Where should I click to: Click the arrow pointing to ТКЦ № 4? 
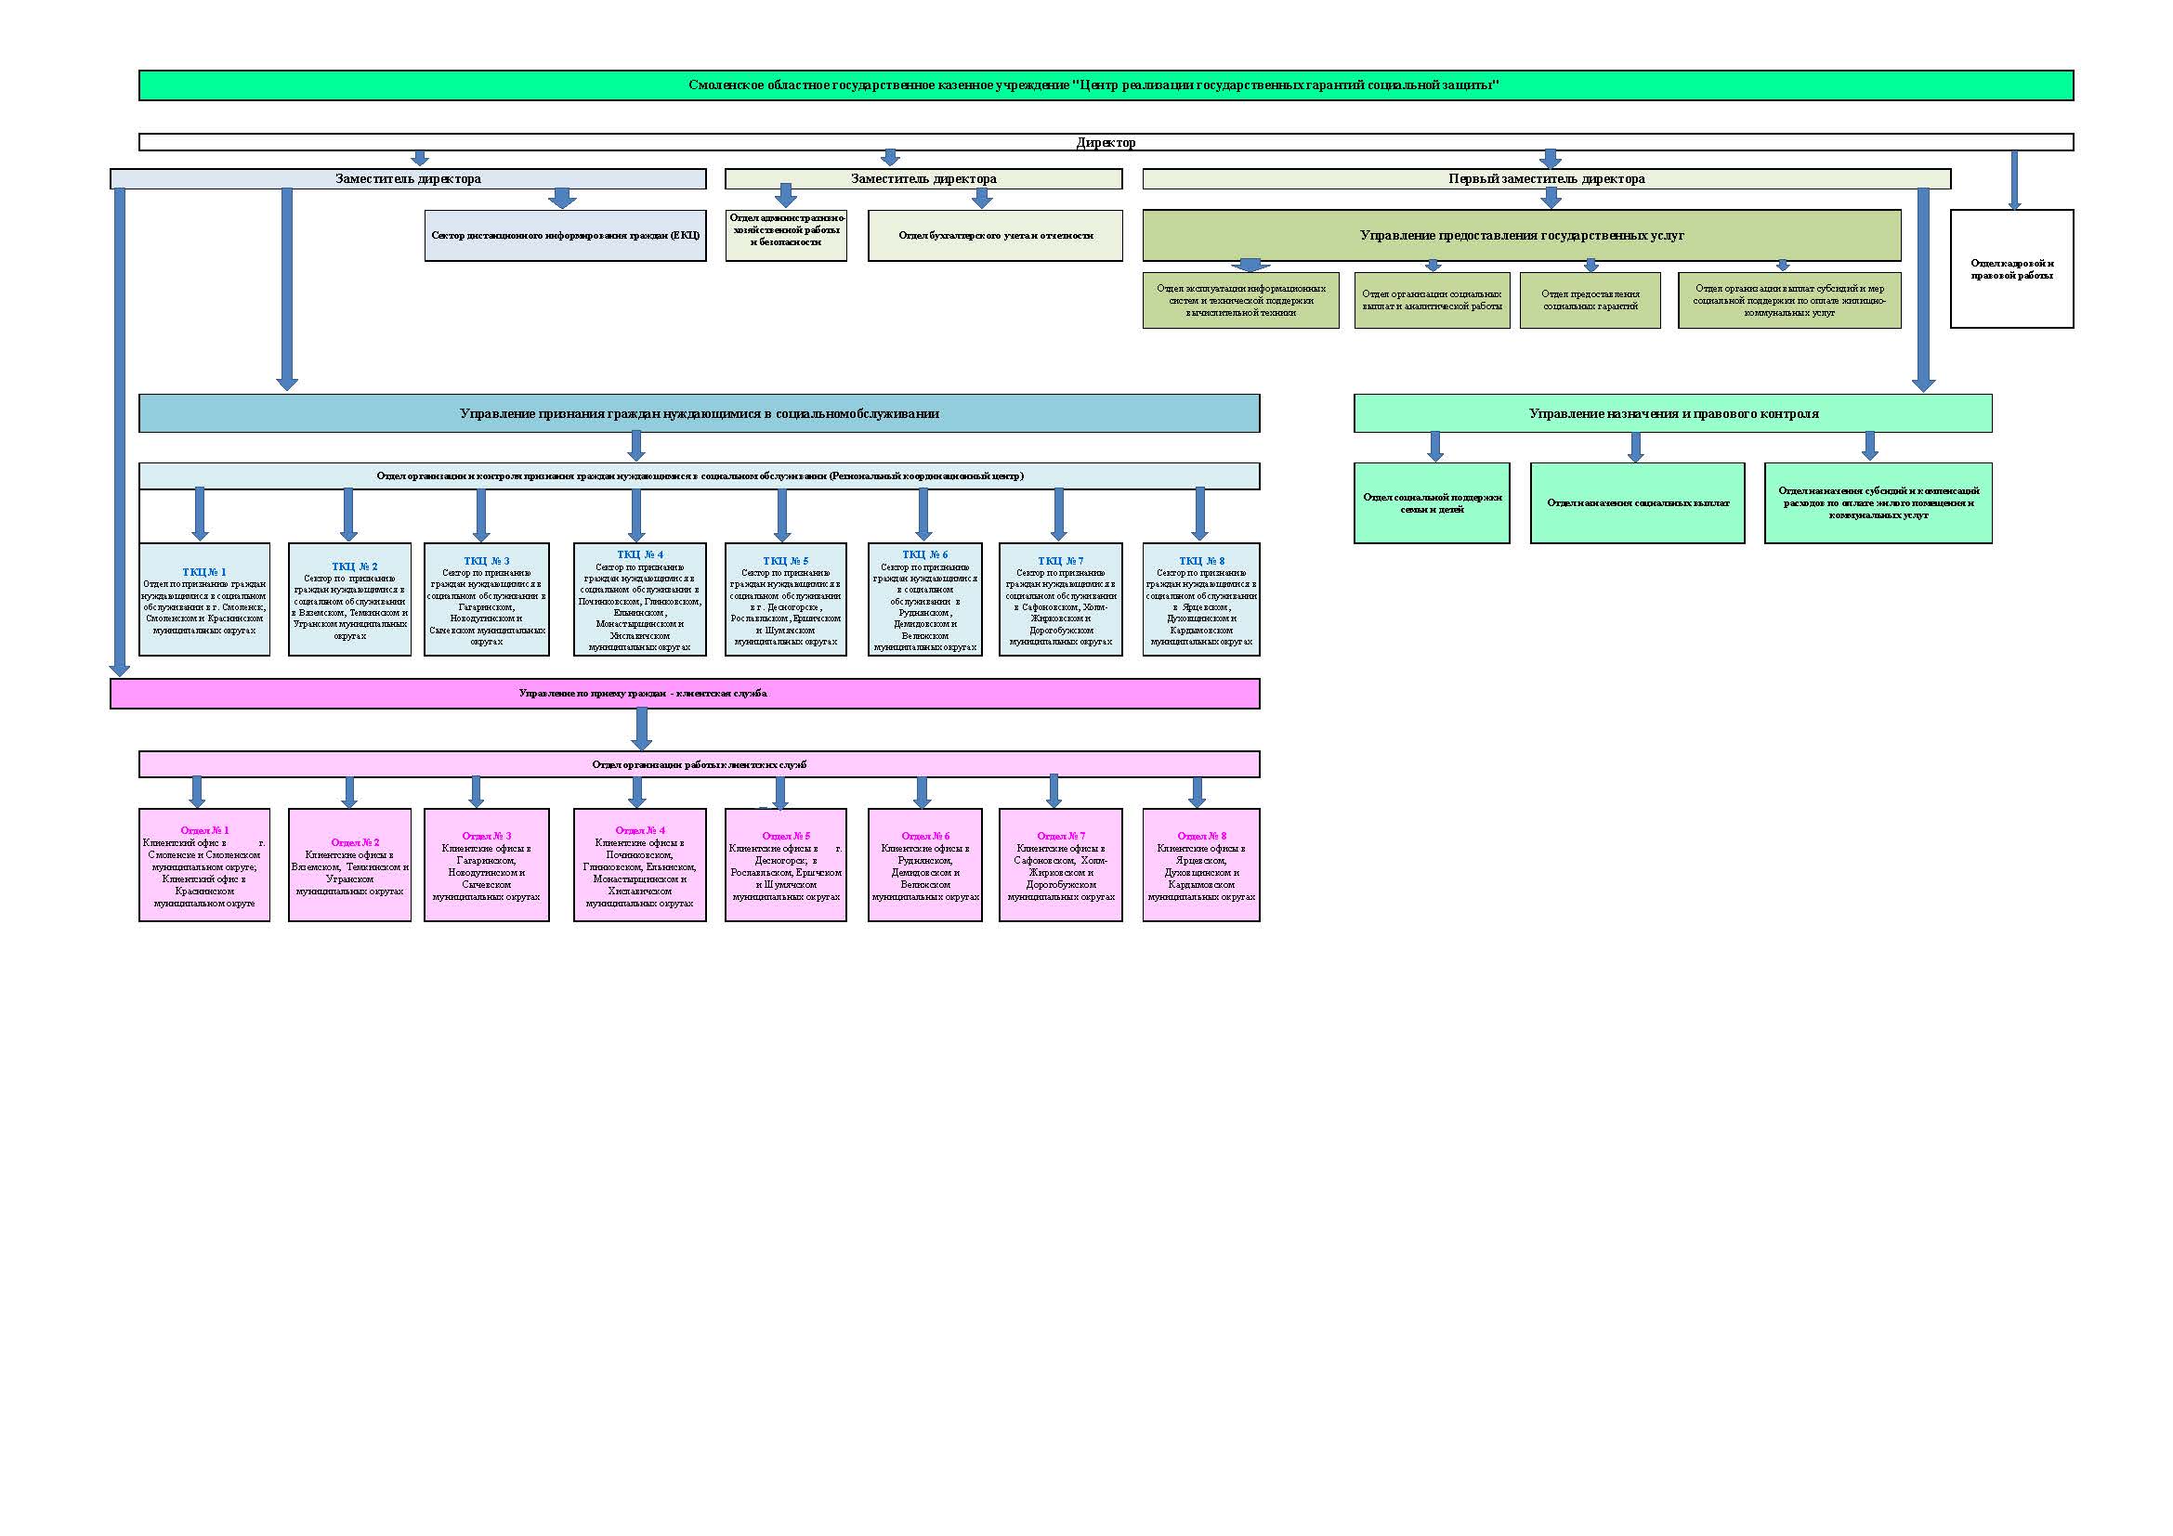point(636,515)
